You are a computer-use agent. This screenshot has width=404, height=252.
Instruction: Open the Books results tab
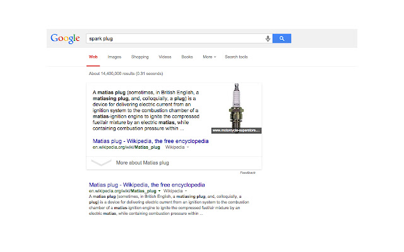tap(187, 57)
